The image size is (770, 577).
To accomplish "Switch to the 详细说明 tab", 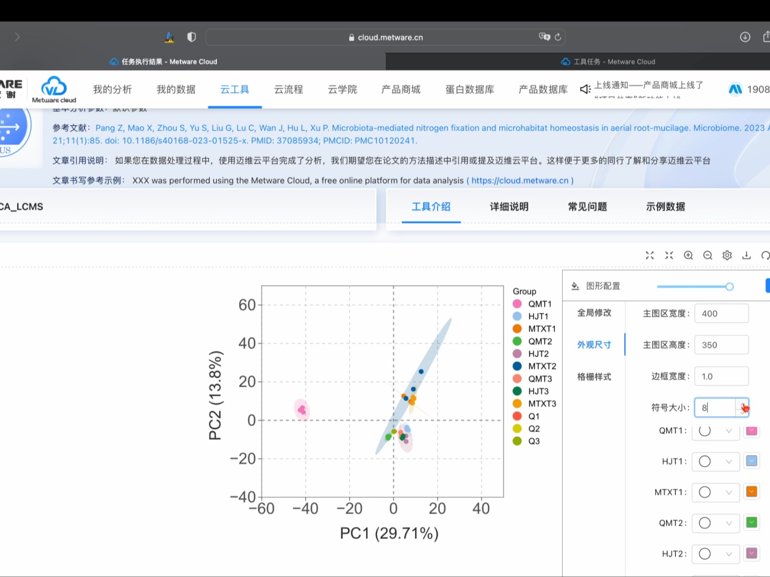I will pos(509,207).
